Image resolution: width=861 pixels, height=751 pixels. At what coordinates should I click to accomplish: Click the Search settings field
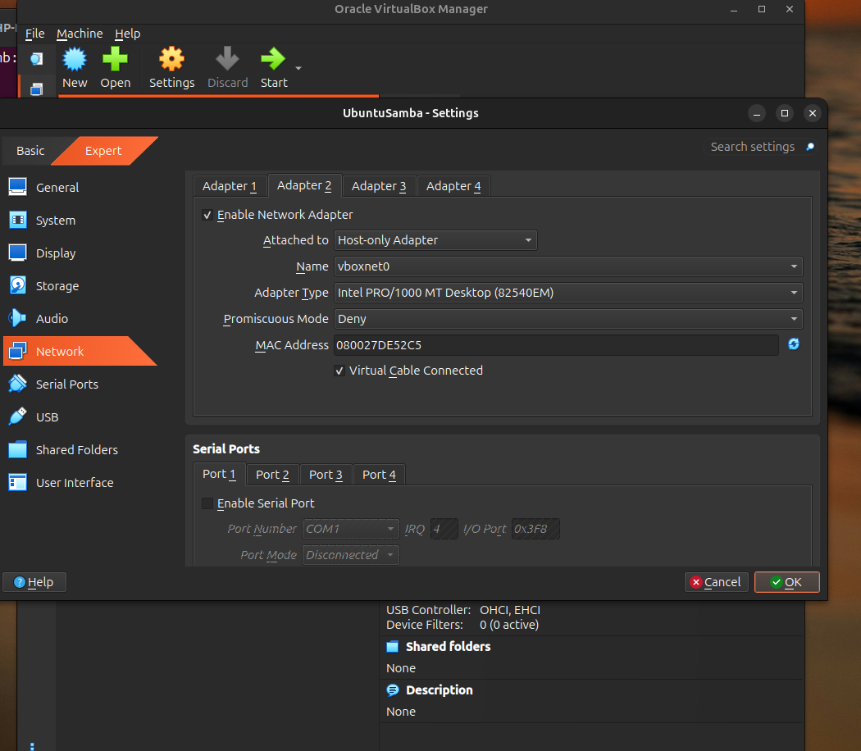(x=752, y=147)
